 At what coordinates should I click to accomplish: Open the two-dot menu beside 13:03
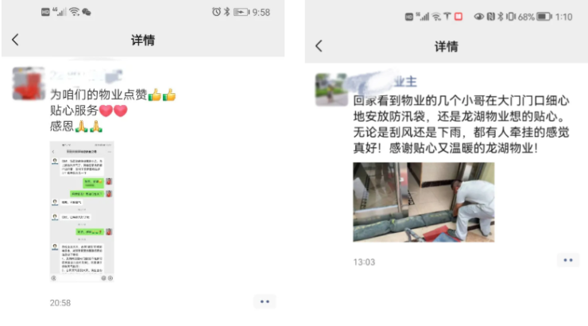coord(568,260)
